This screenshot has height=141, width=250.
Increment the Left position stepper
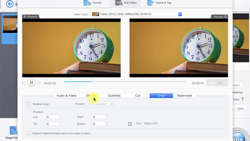click(60, 116)
